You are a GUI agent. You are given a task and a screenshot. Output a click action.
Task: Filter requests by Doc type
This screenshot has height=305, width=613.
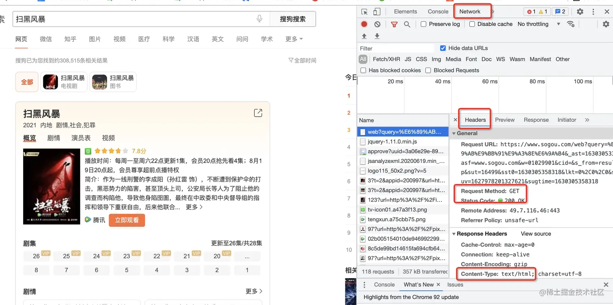coord(487,59)
